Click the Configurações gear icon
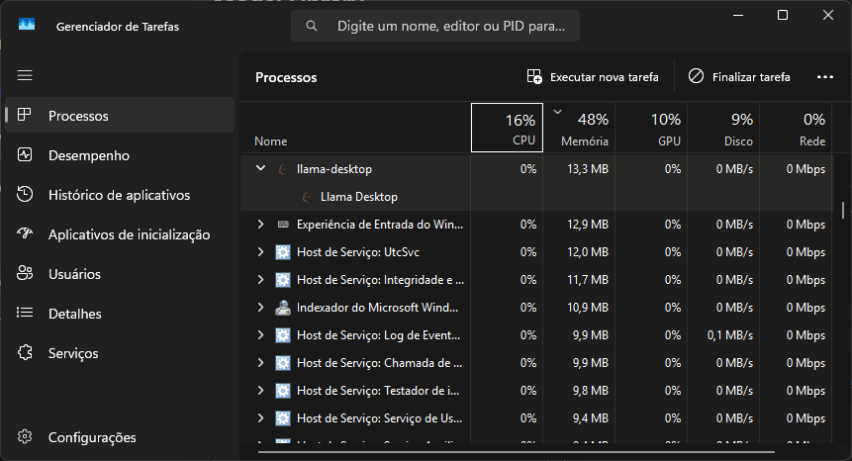Viewport: 852px width, 461px height. coord(25,436)
